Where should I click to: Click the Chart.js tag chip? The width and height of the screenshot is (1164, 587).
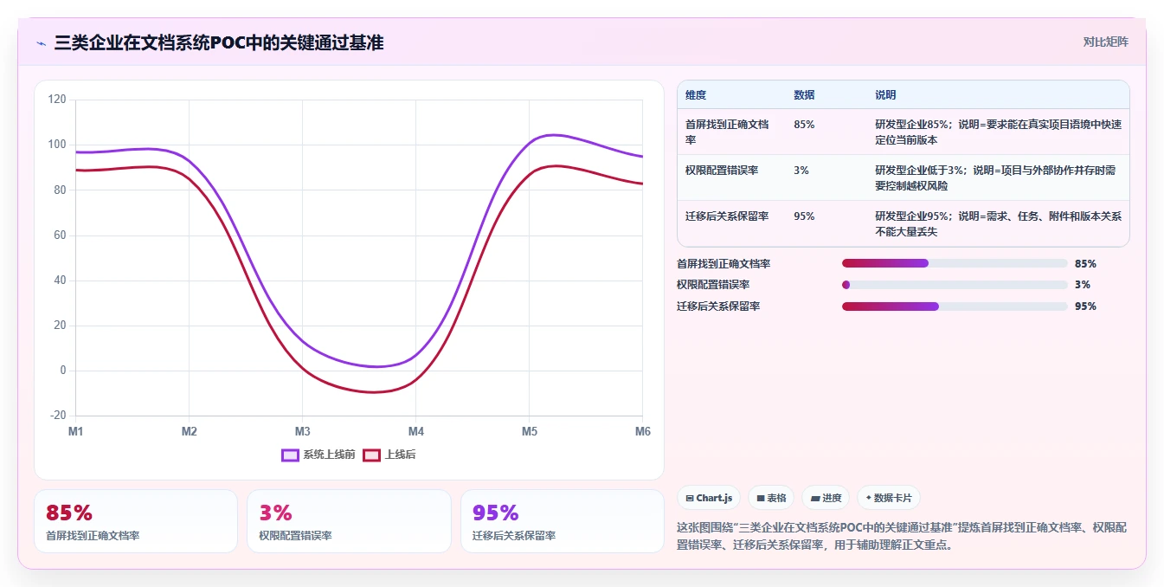point(709,498)
